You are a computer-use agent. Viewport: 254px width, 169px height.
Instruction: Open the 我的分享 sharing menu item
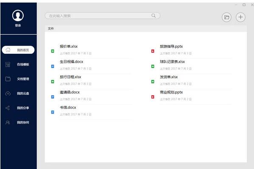23,108
